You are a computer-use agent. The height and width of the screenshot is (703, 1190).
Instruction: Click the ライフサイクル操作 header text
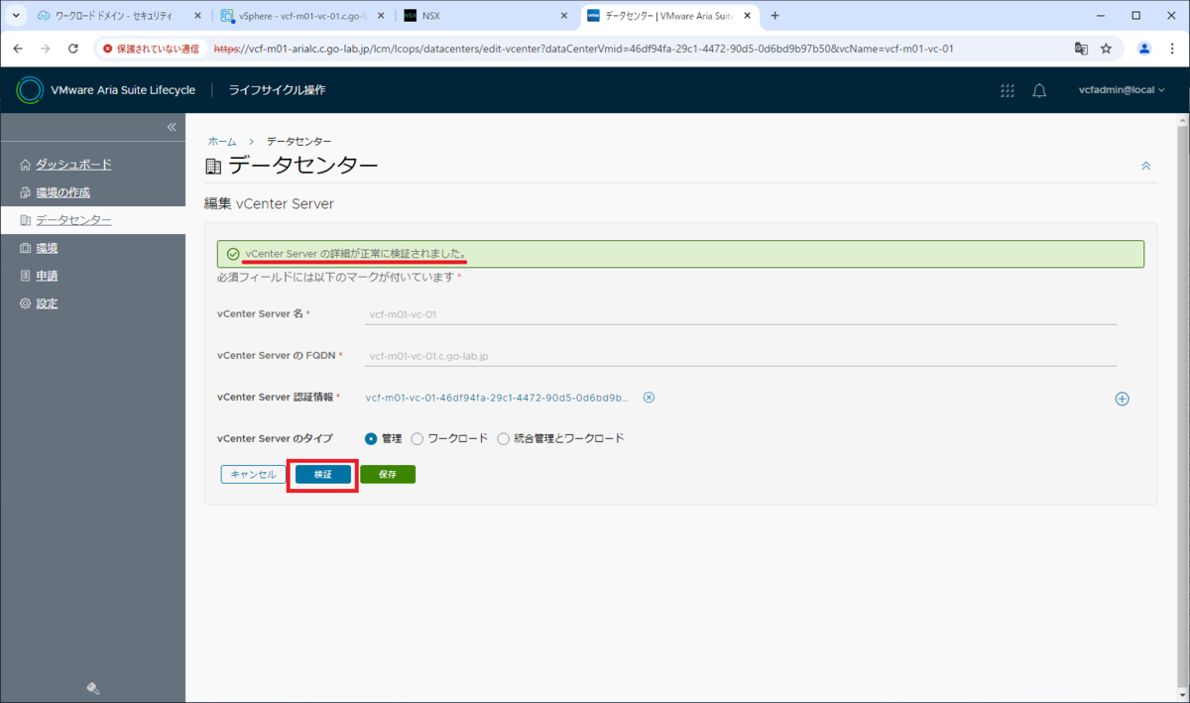(277, 90)
